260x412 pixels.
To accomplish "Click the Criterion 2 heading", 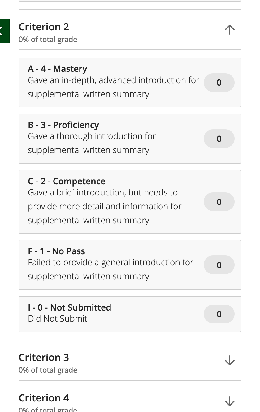I will coord(44,27).
